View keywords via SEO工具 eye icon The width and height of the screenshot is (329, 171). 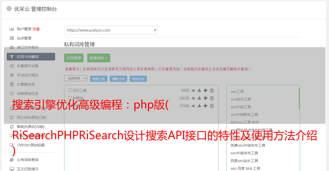[193, 90]
